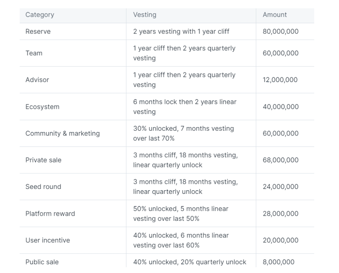
Task: Click the Public sale row label
Action: [x=42, y=262]
